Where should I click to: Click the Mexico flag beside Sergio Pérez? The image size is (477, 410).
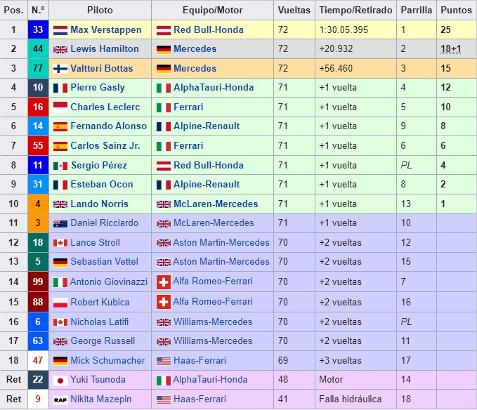60,166
